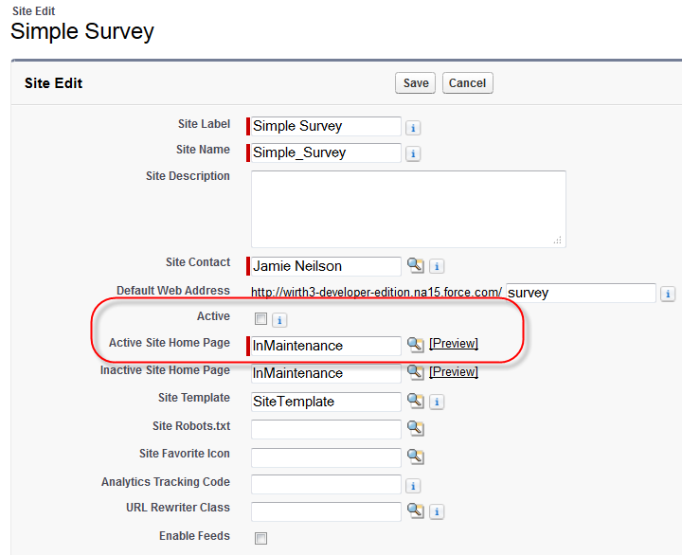Open Site Template lookup magnifier icon
The image size is (682, 555).
pyautogui.click(x=416, y=401)
